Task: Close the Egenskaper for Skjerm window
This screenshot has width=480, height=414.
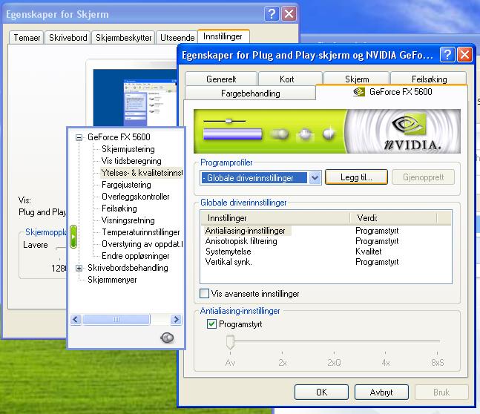Action: click(x=289, y=14)
